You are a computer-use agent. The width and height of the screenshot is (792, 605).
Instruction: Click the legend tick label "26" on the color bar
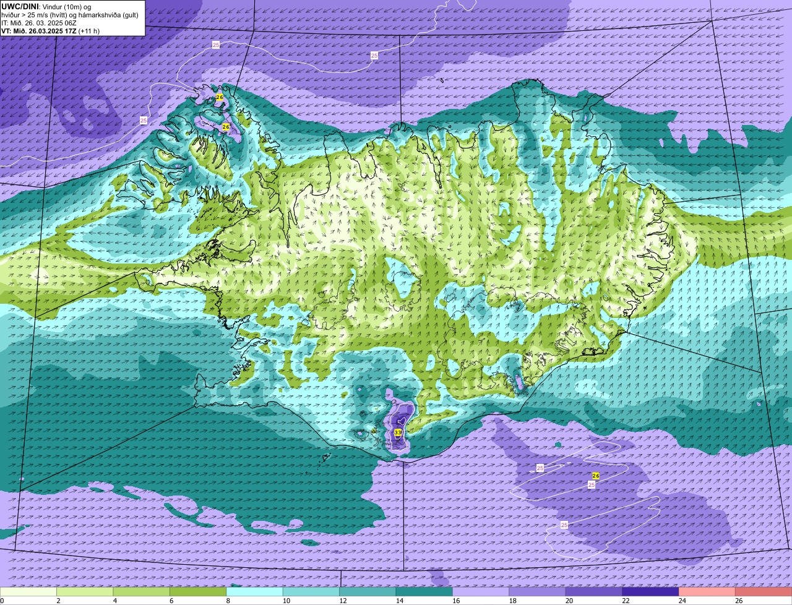739,601
